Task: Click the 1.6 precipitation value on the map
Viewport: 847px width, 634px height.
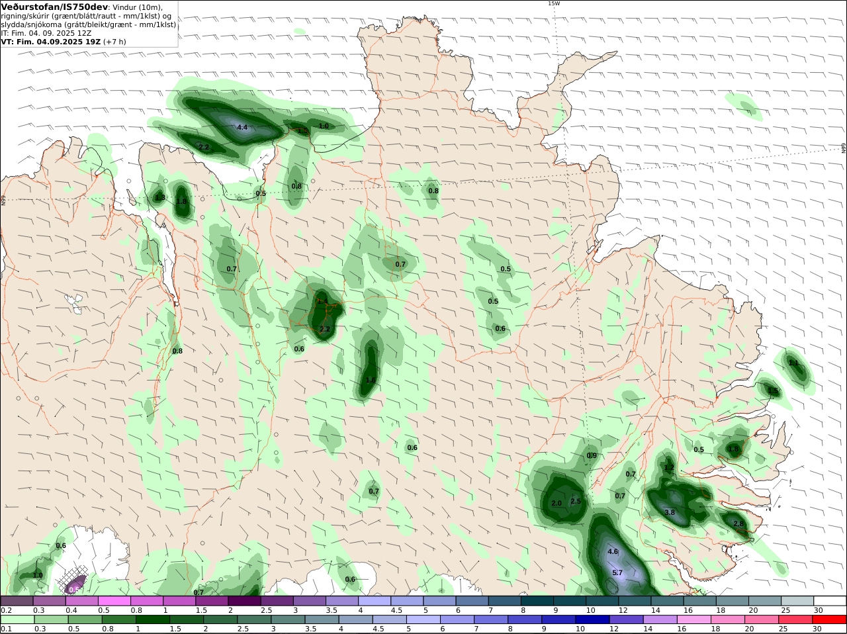Action: click(371, 380)
